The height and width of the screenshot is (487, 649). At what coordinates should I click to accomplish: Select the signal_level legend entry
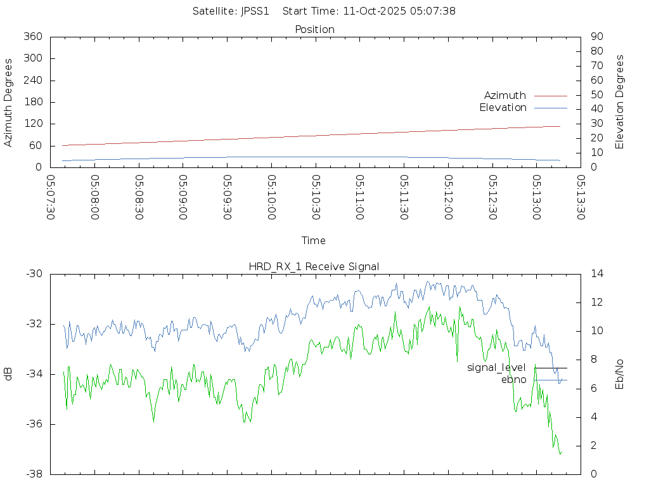(496, 367)
